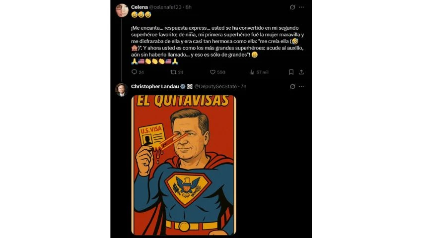The image size is (422, 238).
Task: Like Celena's tweet with heart icon
Action: point(213,72)
